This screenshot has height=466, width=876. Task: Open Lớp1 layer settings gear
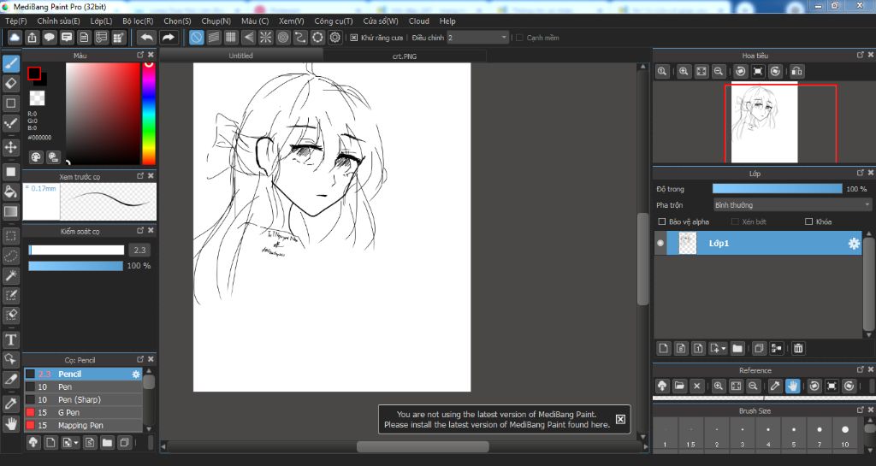pyautogui.click(x=854, y=244)
